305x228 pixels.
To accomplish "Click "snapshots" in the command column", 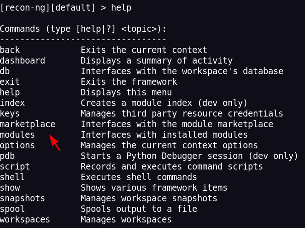I will pos(23,199).
